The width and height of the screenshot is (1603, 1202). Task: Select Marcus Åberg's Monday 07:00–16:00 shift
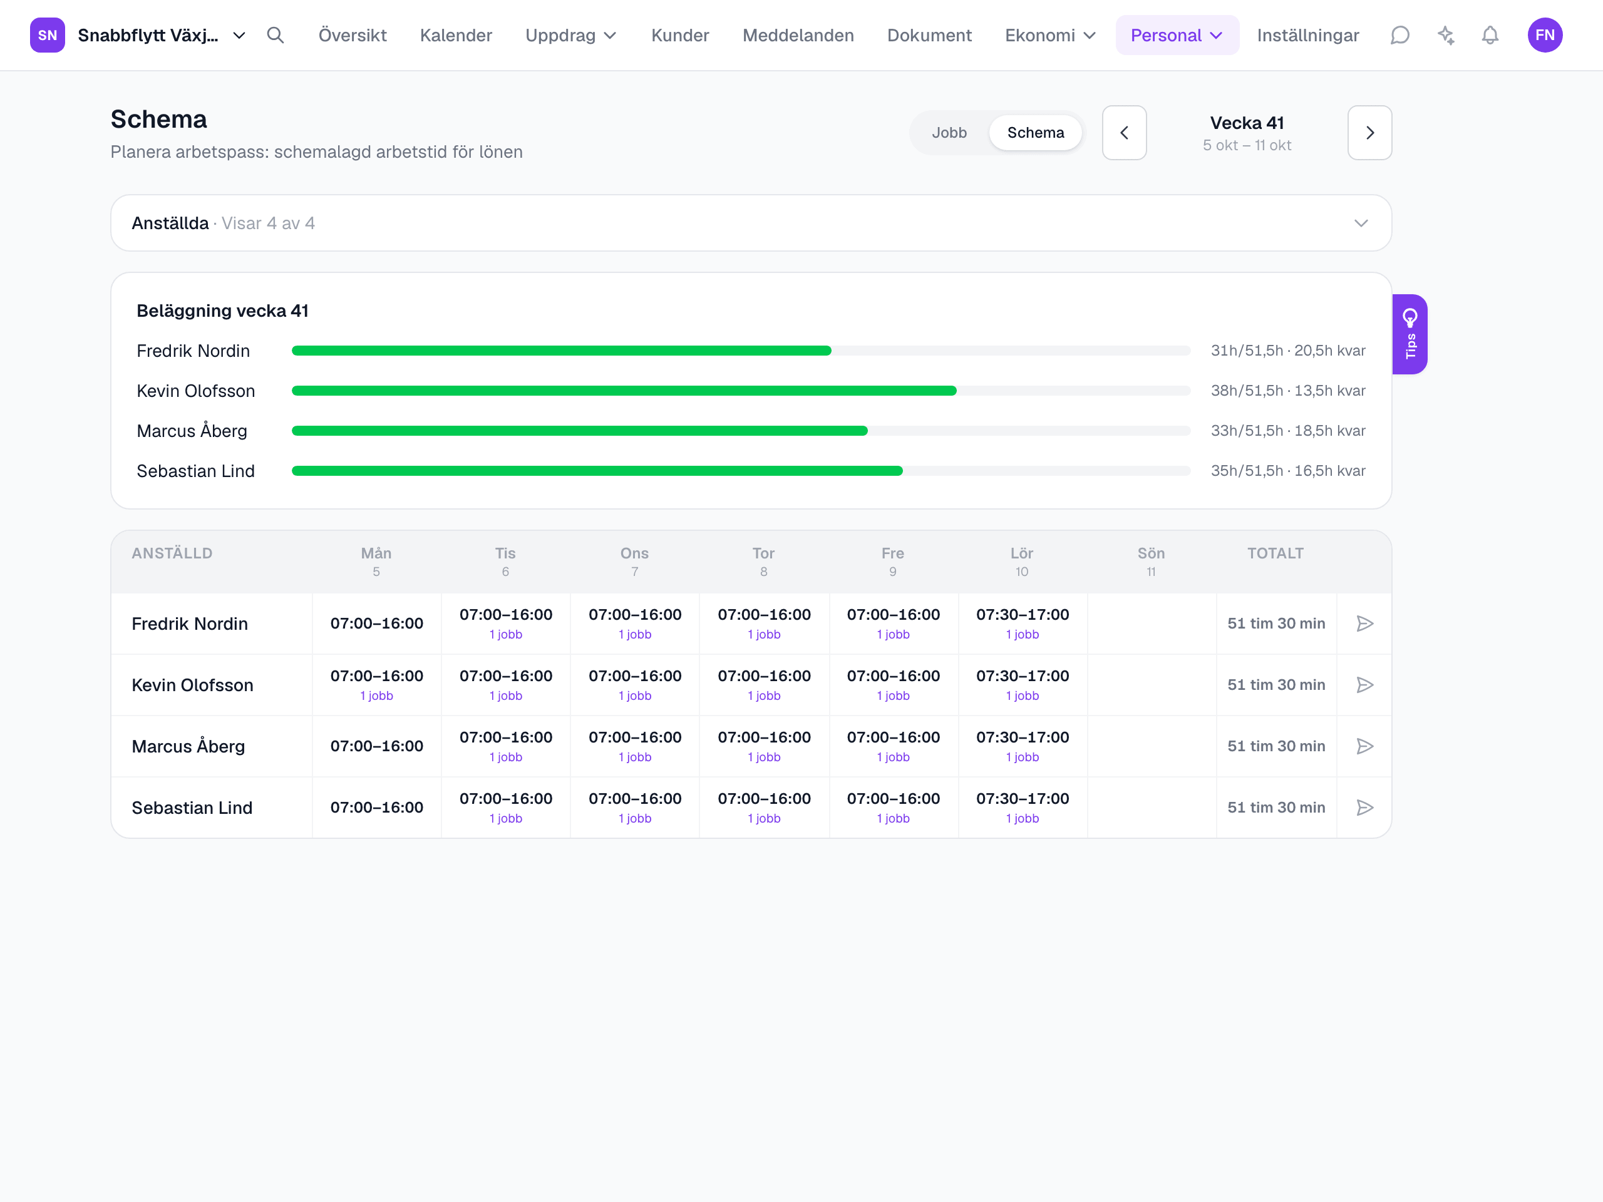(x=376, y=746)
